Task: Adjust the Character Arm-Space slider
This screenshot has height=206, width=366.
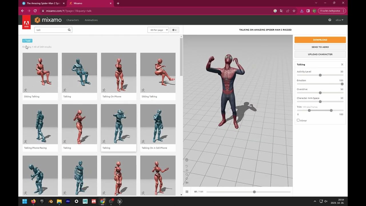Action: pyautogui.click(x=320, y=102)
